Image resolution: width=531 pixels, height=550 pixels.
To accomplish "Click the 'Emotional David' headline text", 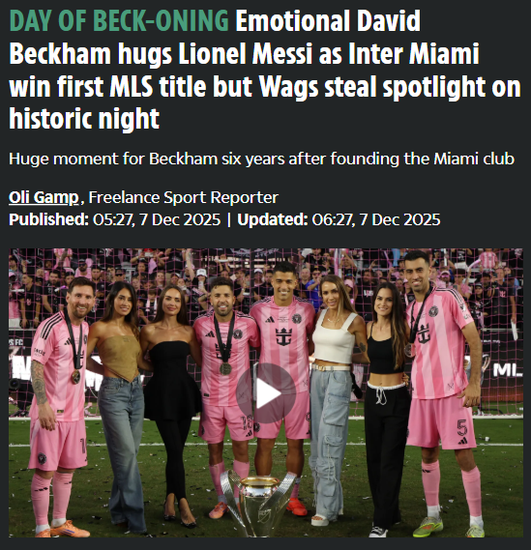I will tap(328, 21).
